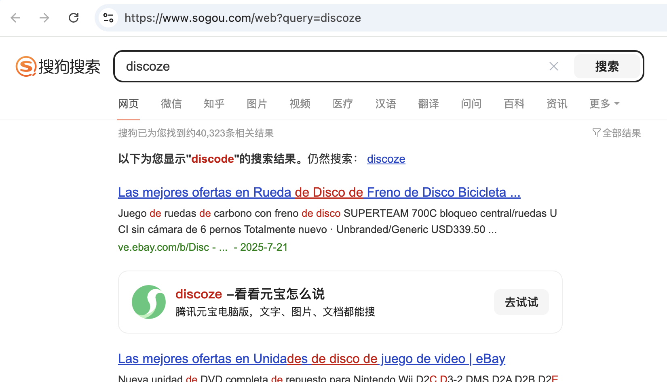The image size is (667, 382).
Task: Click the browser back arrow
Action: (15, 18)
